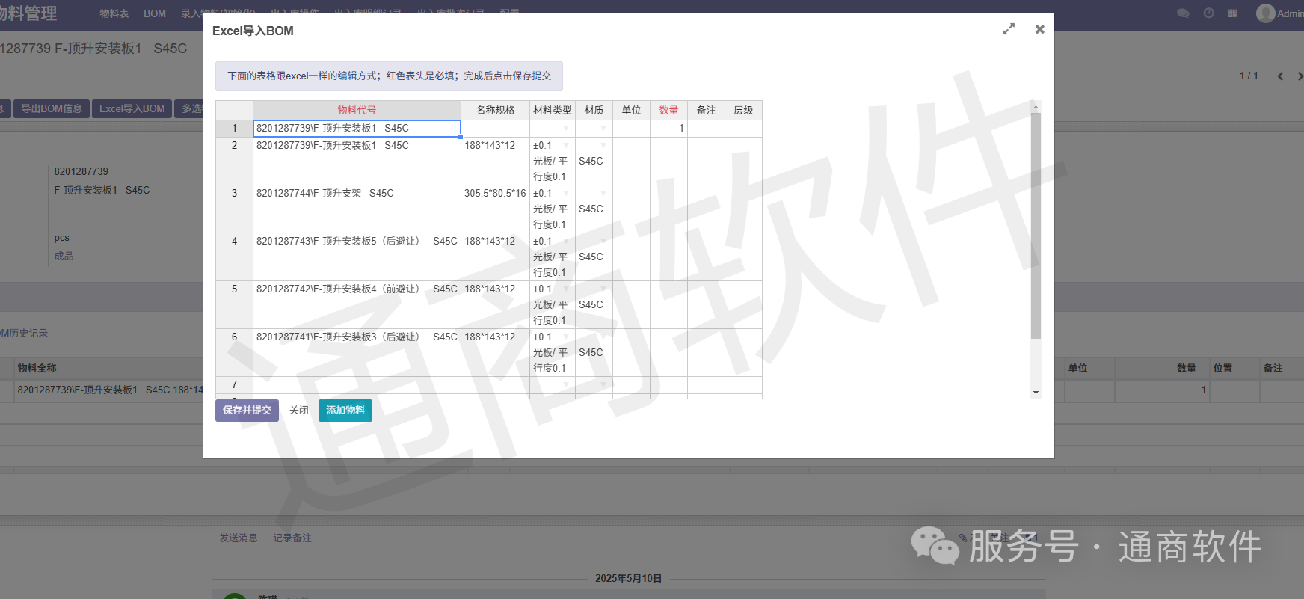Image resolution: width=1304 pixels, height=599 pixels.
Task: Go to previous record arrow
Action: point(1280,76)
